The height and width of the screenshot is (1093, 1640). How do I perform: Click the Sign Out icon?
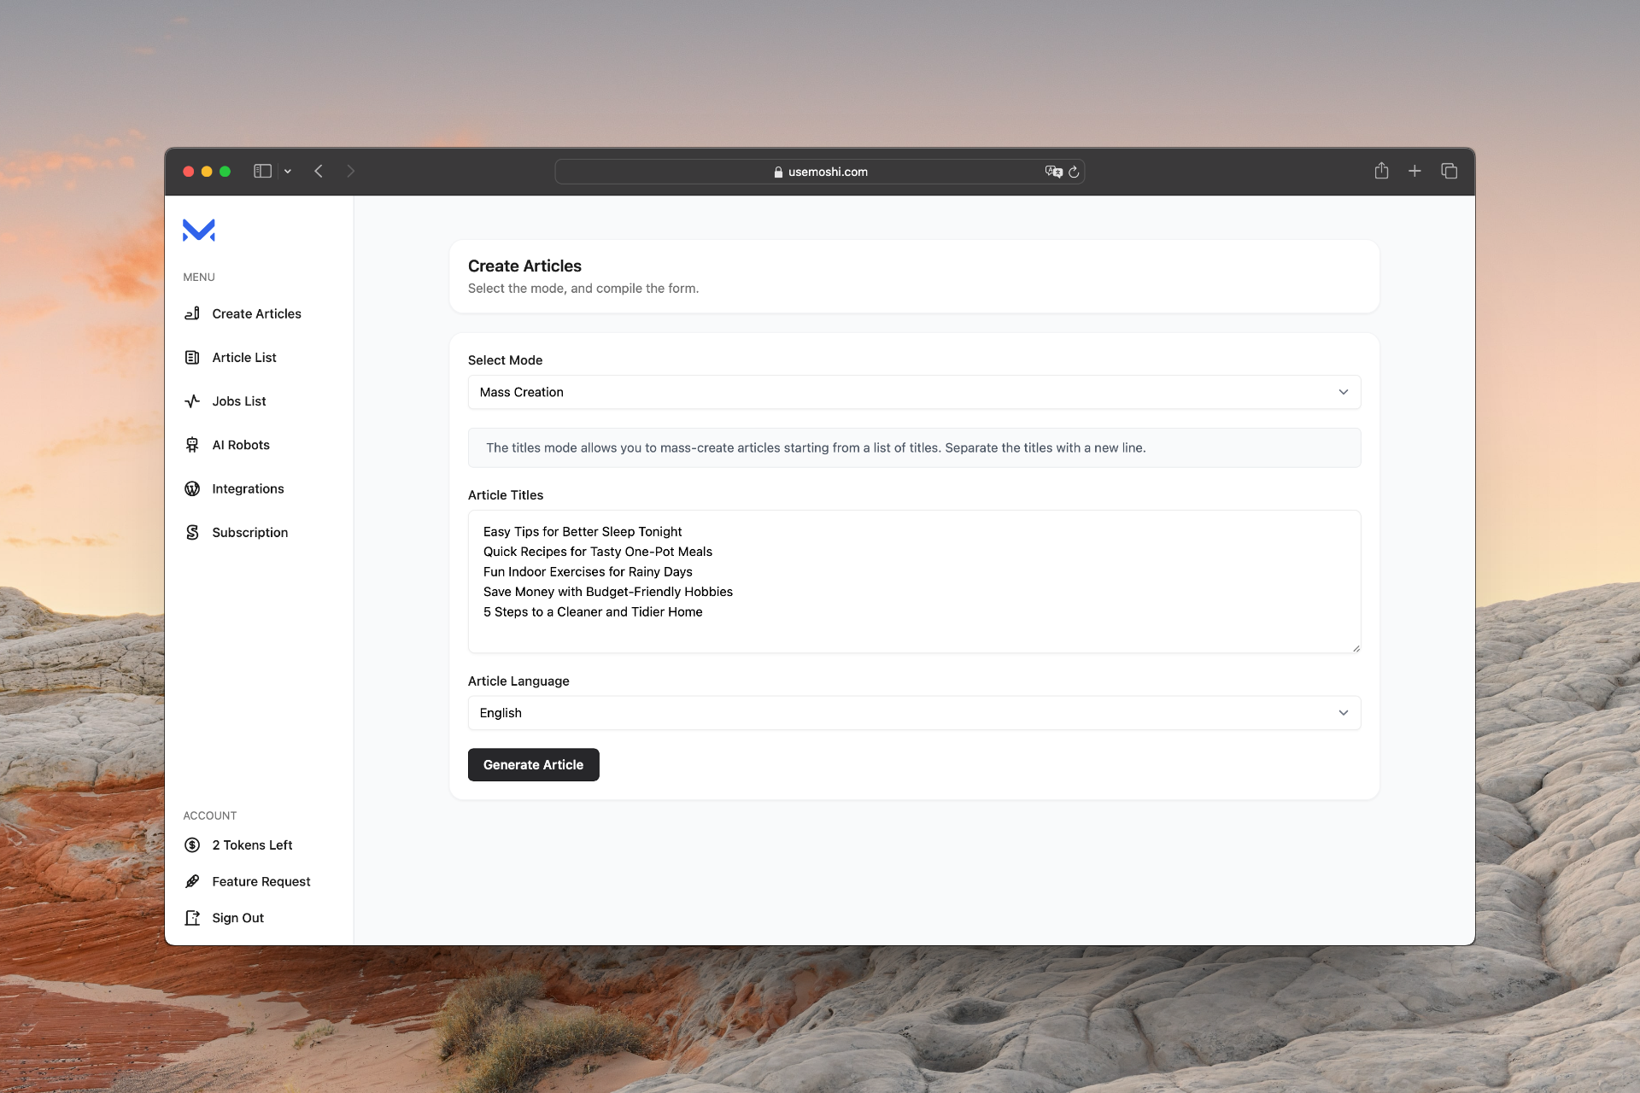[192, 918]
